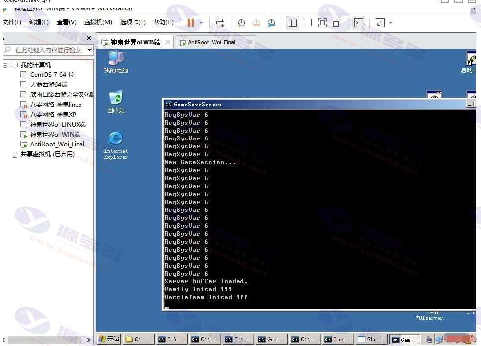Close the AntiRoot_Woi_Final tab

(250, 42)
